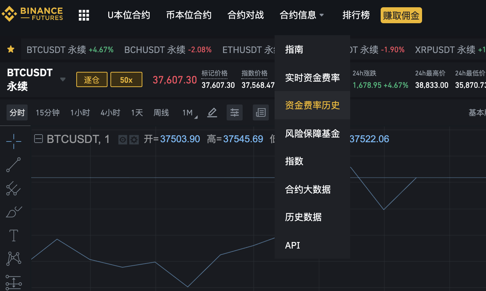Collapse the BTCUSDT chart legend box
This screenshot has height=291, width=486.
38,139
